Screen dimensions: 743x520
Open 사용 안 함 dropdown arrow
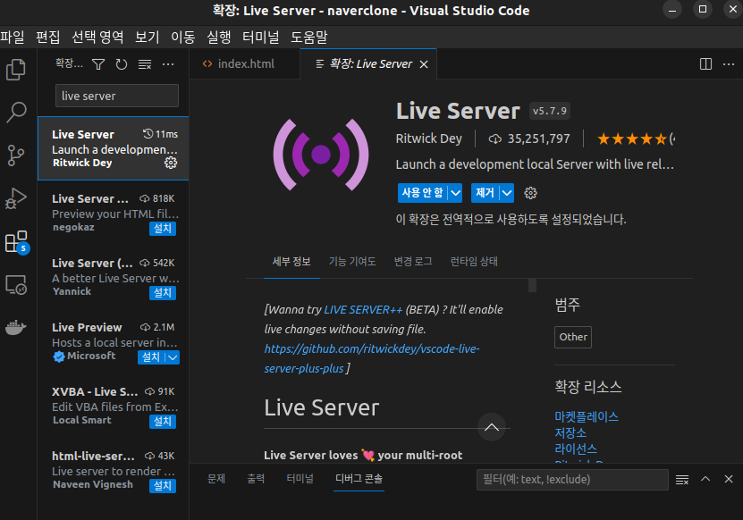(455, 193)
